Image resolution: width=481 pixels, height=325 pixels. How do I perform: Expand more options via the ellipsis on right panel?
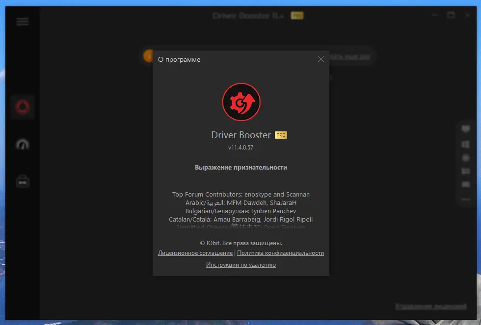point(465,199)
